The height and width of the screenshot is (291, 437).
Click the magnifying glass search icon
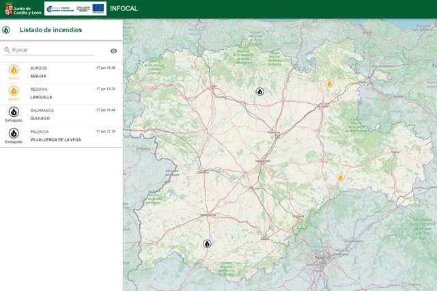tap(7, 51)
